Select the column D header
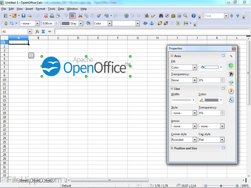Screen dimensions: 251x188 coord(78,38)
